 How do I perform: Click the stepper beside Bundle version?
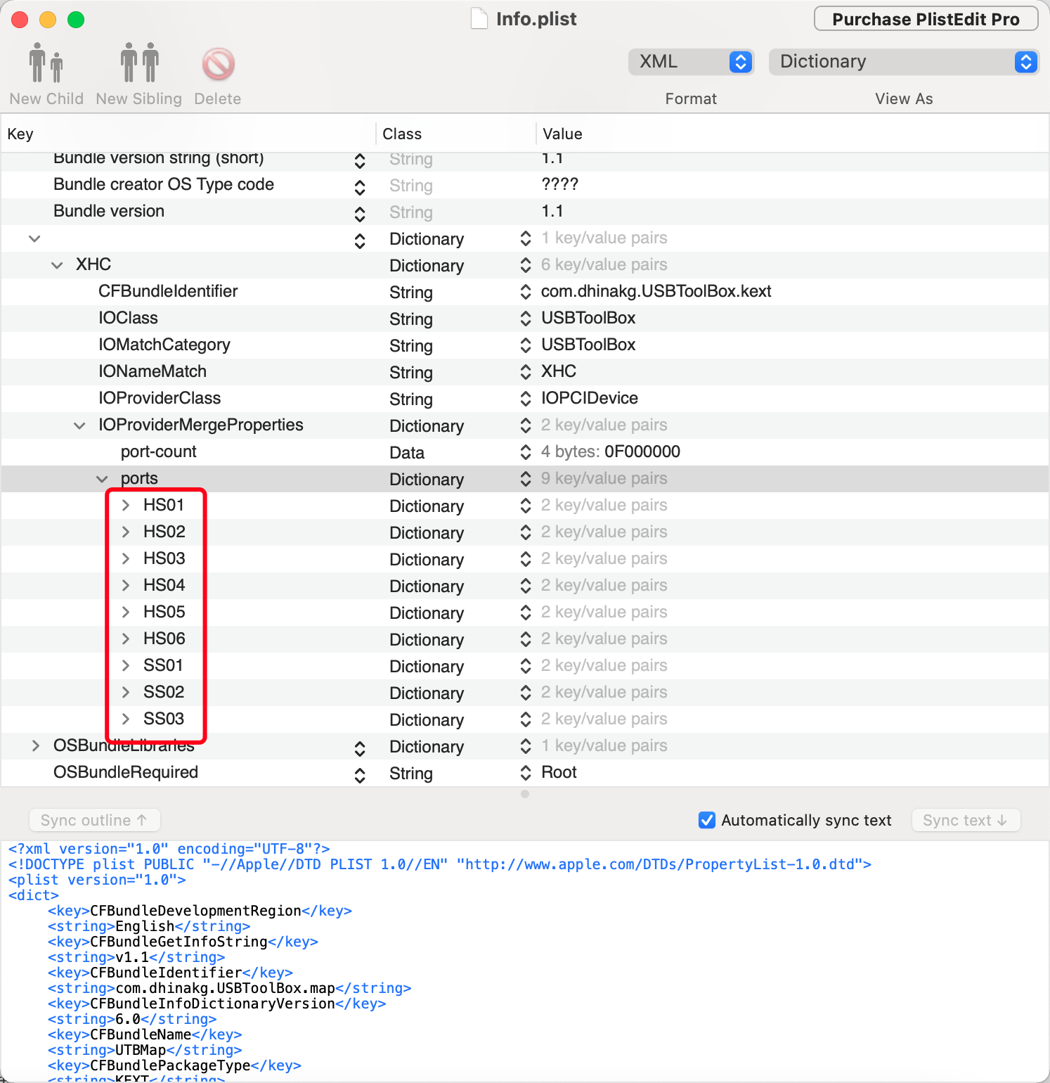click(x=359, y=212)
